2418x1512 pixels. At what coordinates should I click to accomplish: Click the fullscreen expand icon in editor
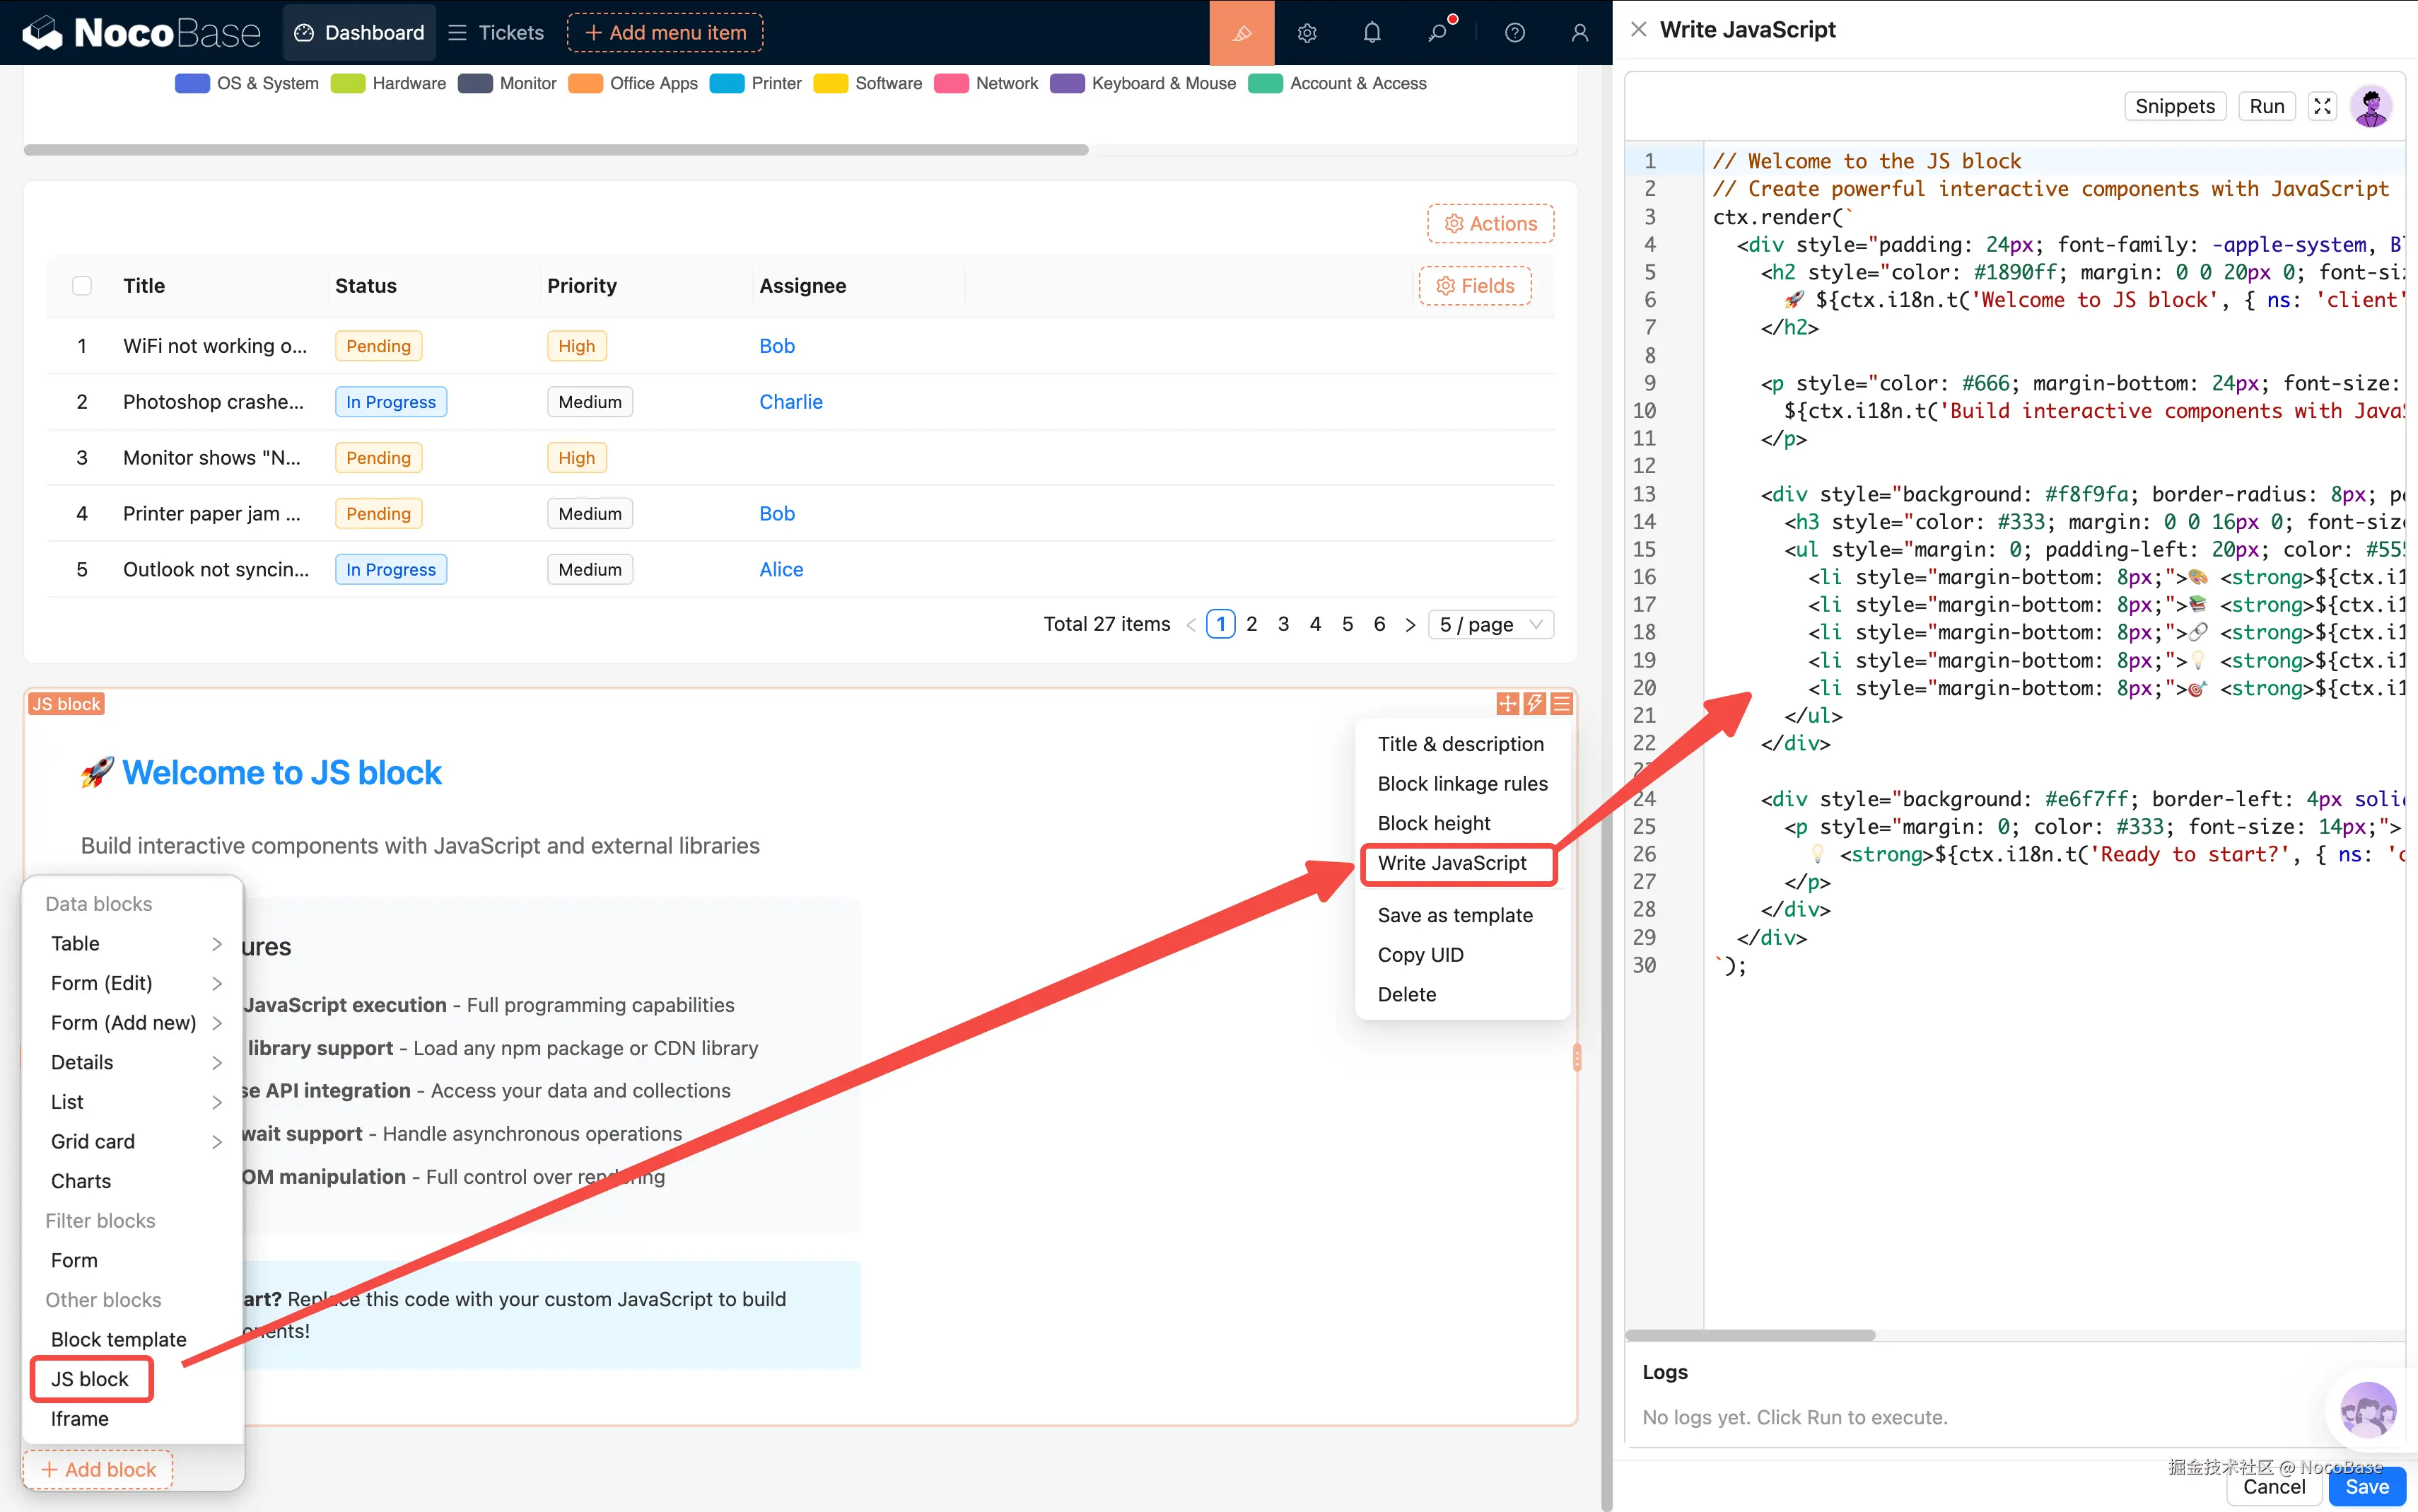coord(2323,106)
